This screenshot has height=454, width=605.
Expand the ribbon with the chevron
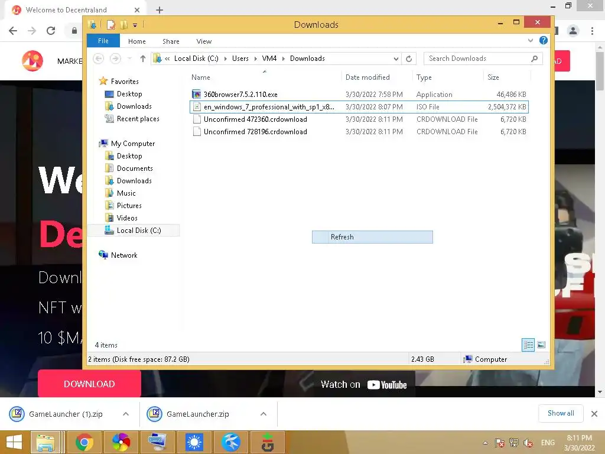530,41
